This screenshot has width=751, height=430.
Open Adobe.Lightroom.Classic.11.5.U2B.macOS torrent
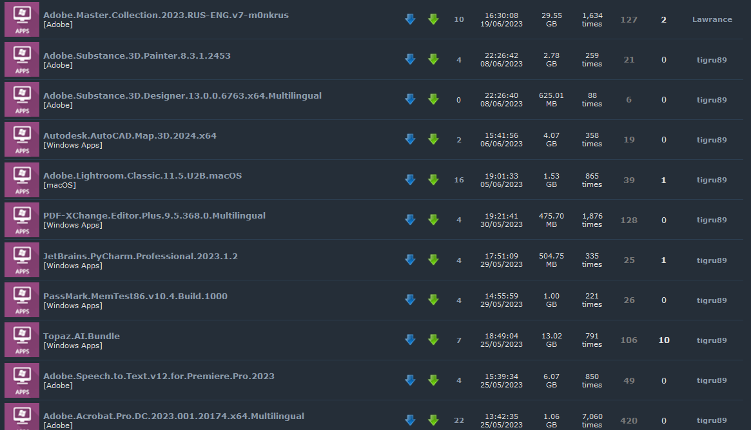pyautogui.click(x=142, y=176)
